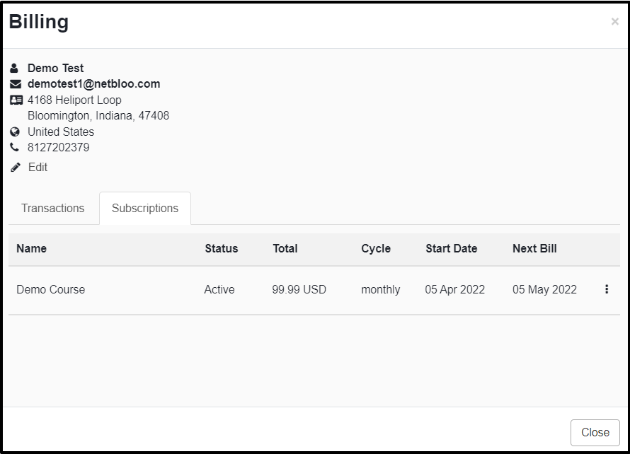Screen dimensions: 630x454
Task: Click the address card icon
Action: point(16,100)
